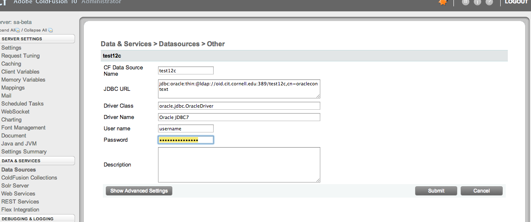531x222 pixels.
Task: Open the resources document icon in header
Action: point(466,2)
